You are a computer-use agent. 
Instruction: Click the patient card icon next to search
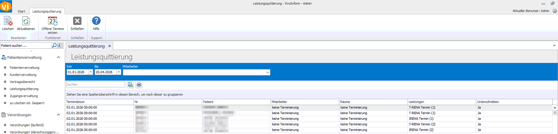coord(60,45)
